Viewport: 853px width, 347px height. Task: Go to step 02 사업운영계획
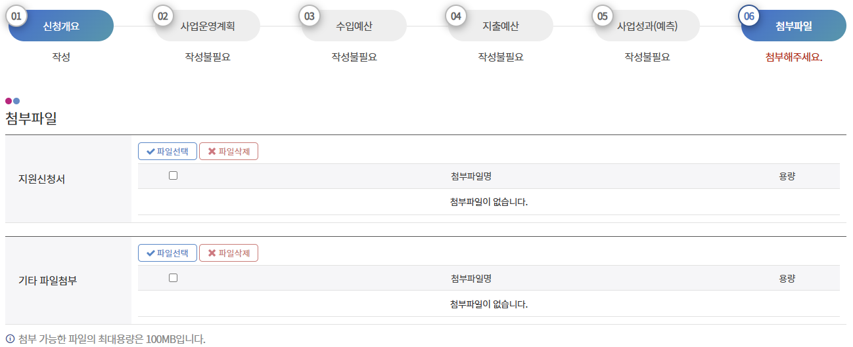(x=208, y=26)
